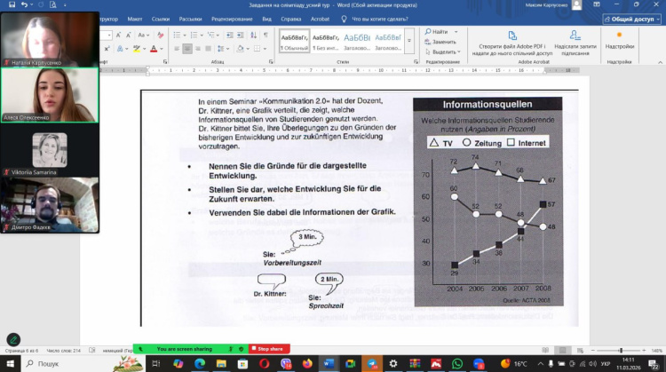
Task: Undo the last action in Word
Action: (24, 4)
